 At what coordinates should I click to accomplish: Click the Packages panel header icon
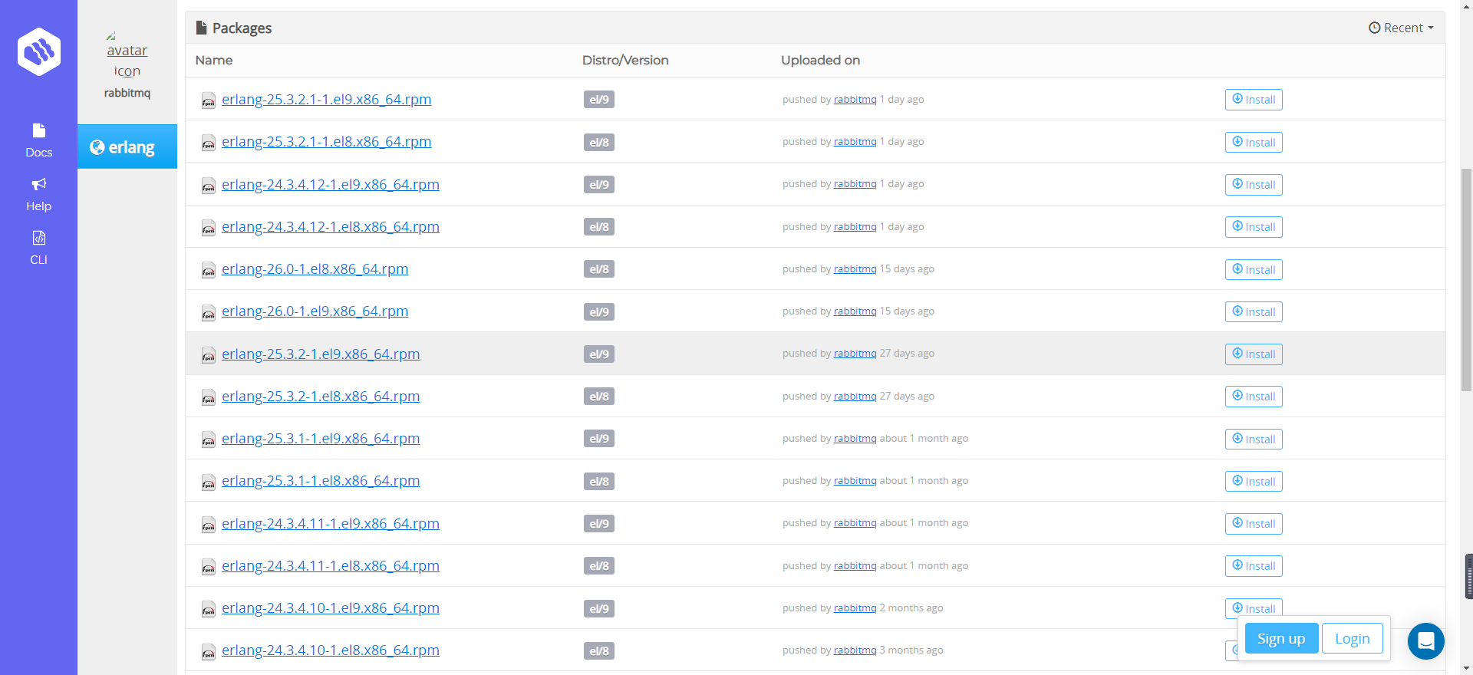tap(201, 28)
